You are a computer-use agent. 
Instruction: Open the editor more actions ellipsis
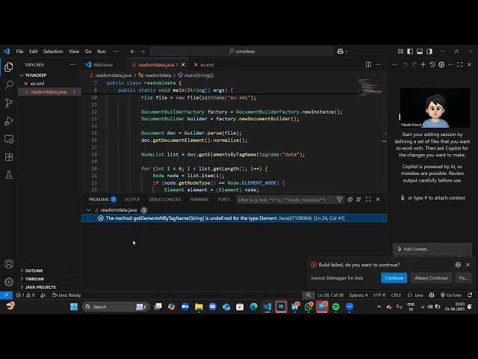pyautogui.click(x=378, y=64)
